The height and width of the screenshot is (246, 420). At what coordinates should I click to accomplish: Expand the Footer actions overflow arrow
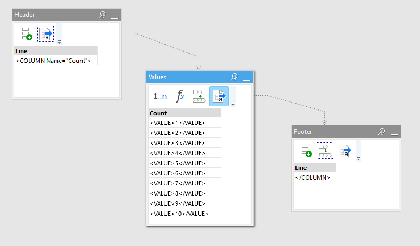point(358,158)
